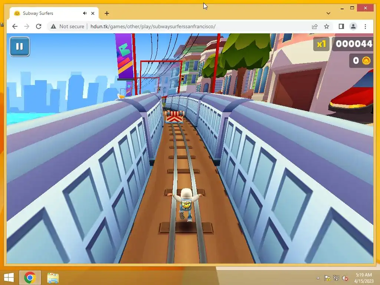Open the Action Center flag icon
Screen dimensions: 380x285
pos(327,278)
